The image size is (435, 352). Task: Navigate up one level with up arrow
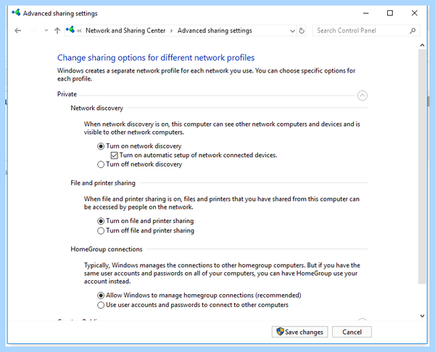[x=57, y=30]
